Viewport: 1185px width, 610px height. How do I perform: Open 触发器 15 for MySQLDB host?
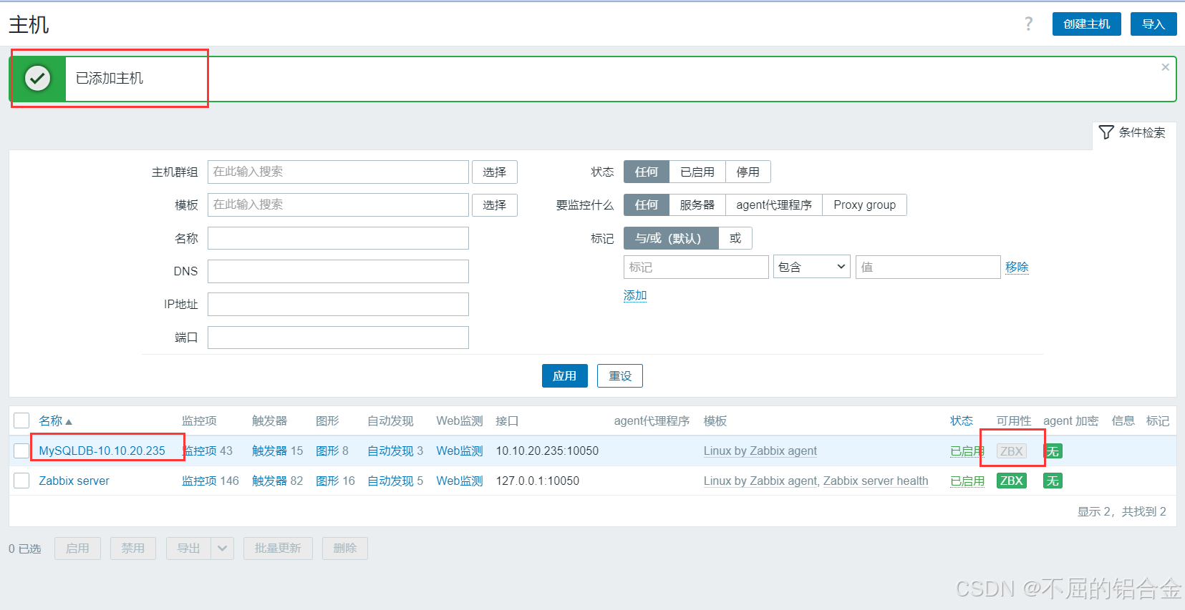point(269,451)
